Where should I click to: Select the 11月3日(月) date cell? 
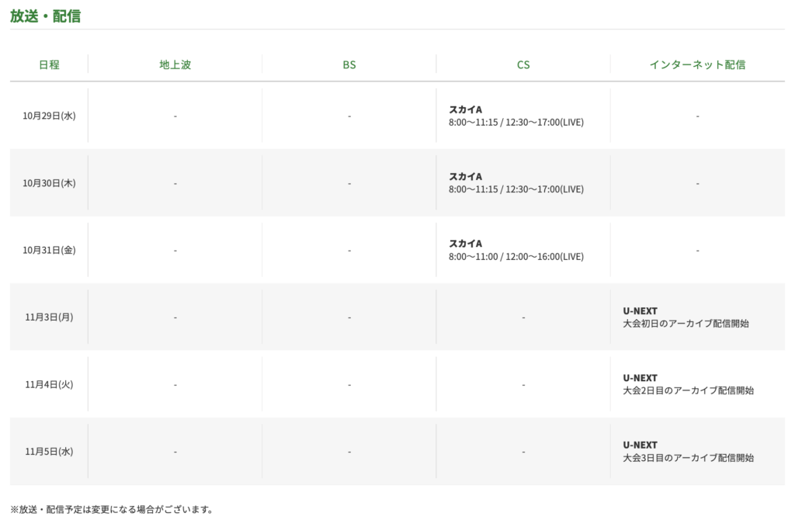pyautogui.click(x=49, y=317)
